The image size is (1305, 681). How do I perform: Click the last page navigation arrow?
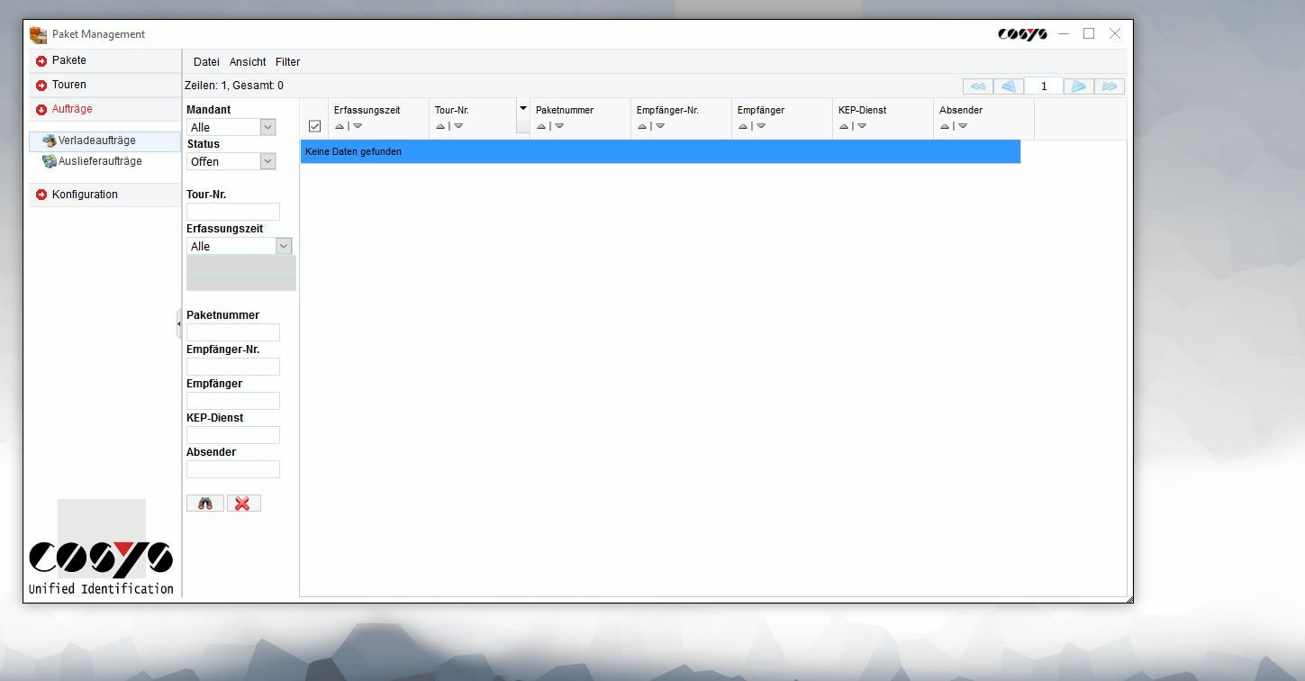point(1110,86)
